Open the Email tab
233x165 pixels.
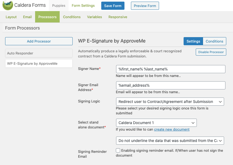tap(27, 17)
